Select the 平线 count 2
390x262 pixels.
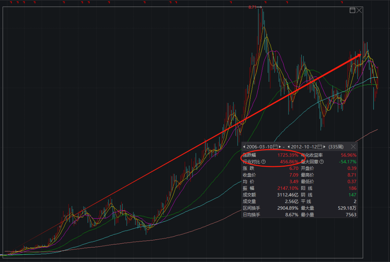pos(355,202)
